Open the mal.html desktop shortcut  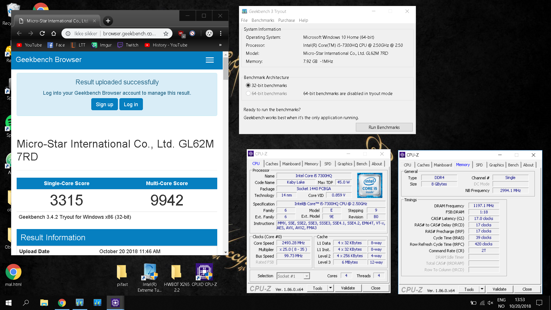(13, 275)
